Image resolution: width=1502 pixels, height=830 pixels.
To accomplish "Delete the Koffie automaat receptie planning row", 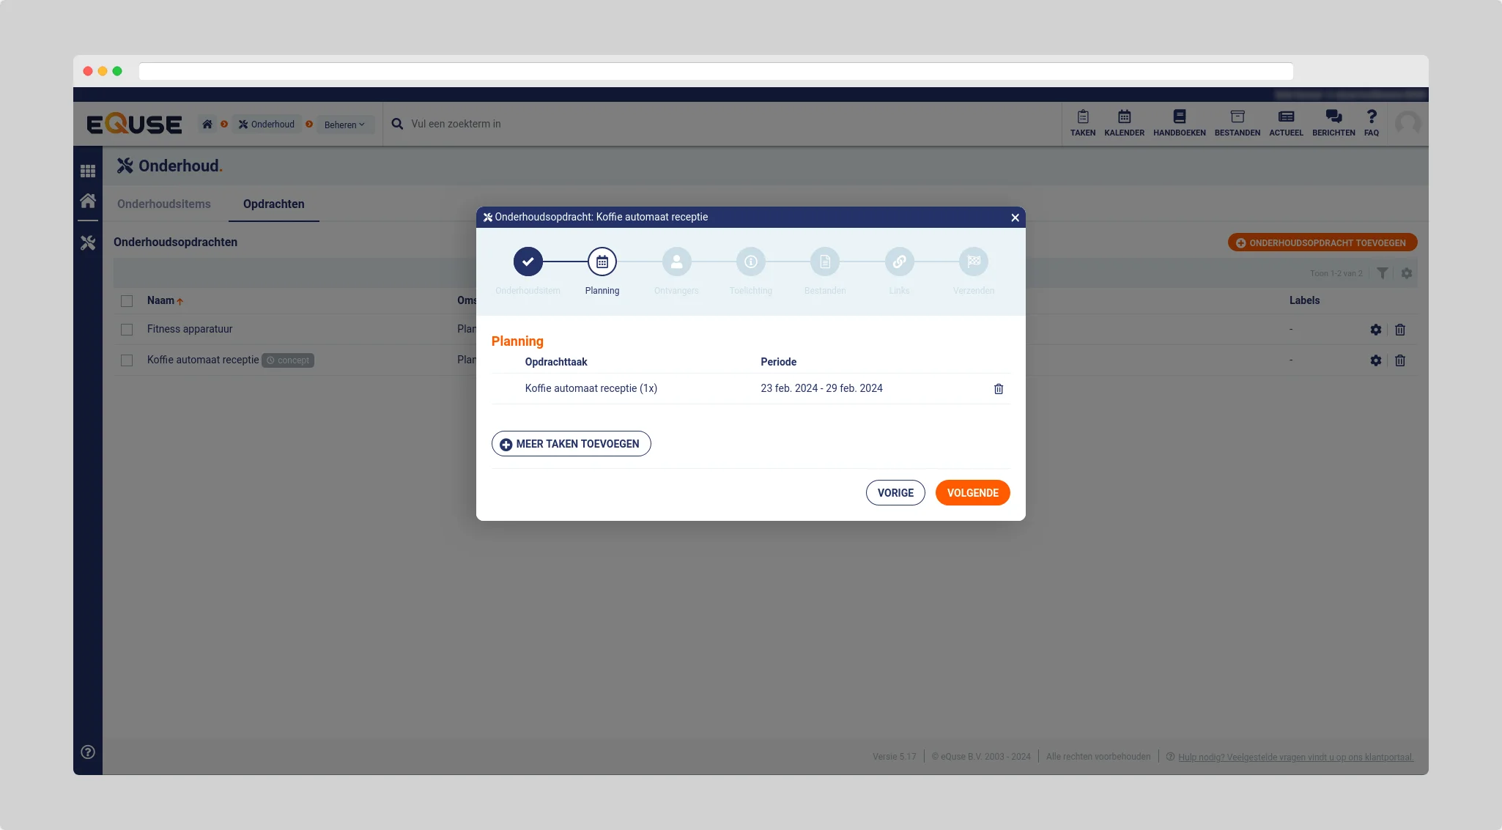I will [x=998, y=389].
